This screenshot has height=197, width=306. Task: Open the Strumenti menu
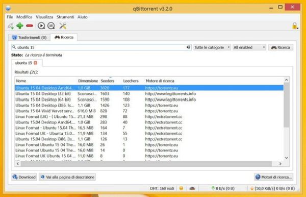(x=65, y=17)
